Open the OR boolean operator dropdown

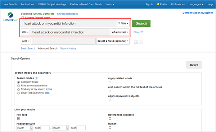tap(25, 32)
